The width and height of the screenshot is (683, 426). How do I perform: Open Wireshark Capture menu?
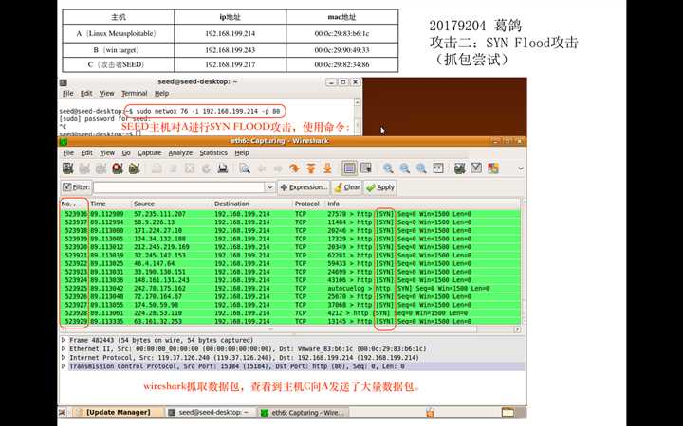pyautogui.click(x=150, y=153)
